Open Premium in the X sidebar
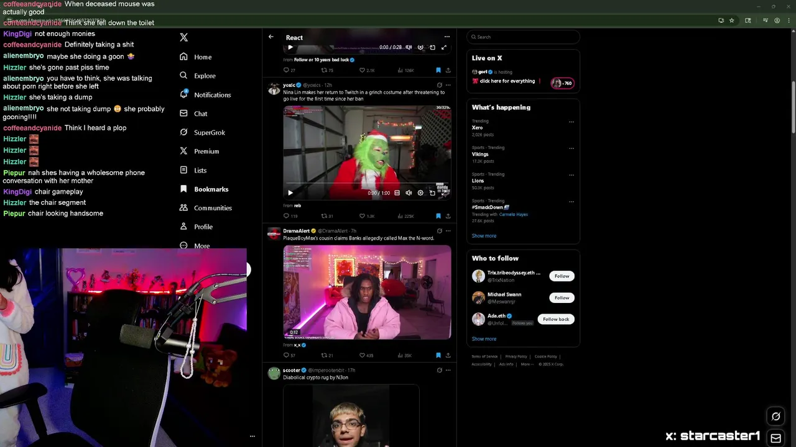Image resolution: width=796 pixels, height=447 pixels. pyautogui.click(x=199, y=151)
